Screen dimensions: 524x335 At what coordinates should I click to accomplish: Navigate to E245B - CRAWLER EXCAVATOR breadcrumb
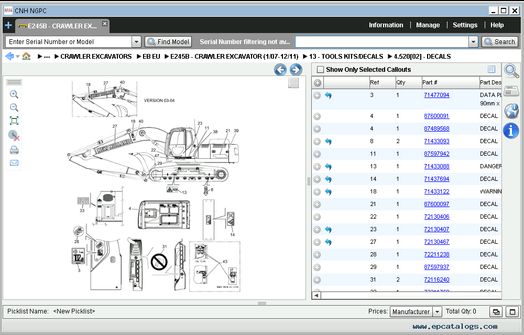tap(234, 57)
